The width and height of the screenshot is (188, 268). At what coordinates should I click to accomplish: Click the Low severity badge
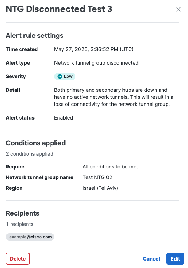(65, 76)
